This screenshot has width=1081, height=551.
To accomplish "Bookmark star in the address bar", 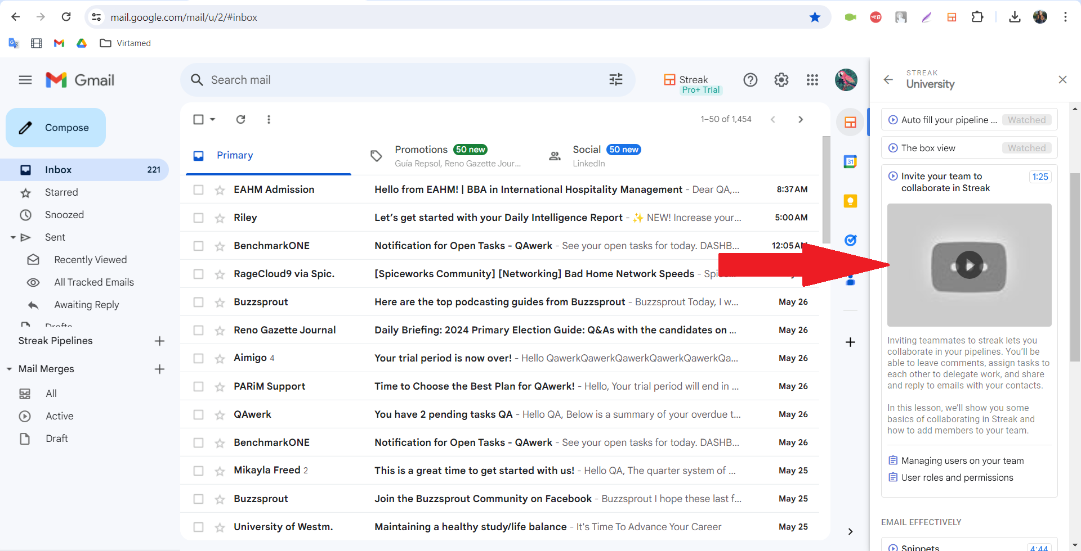I will pos(815,17).
